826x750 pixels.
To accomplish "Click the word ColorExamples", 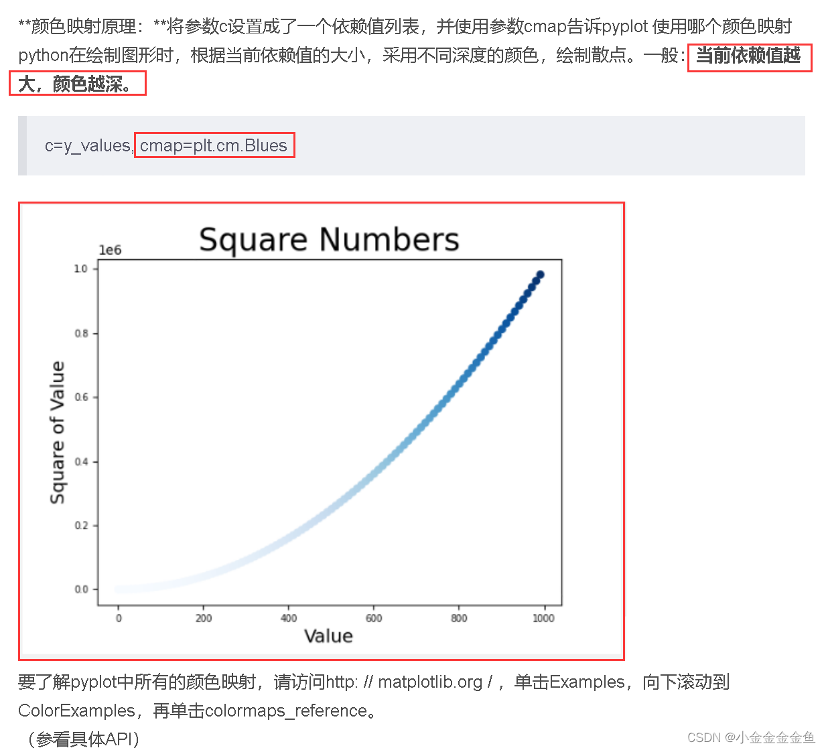I will 76,710.
